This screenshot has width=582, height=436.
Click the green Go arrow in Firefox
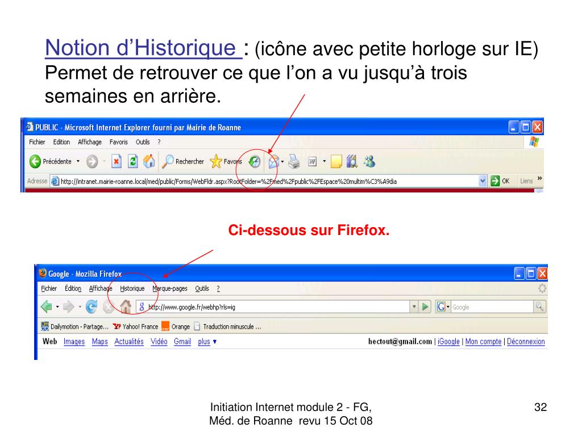(425, 307)
